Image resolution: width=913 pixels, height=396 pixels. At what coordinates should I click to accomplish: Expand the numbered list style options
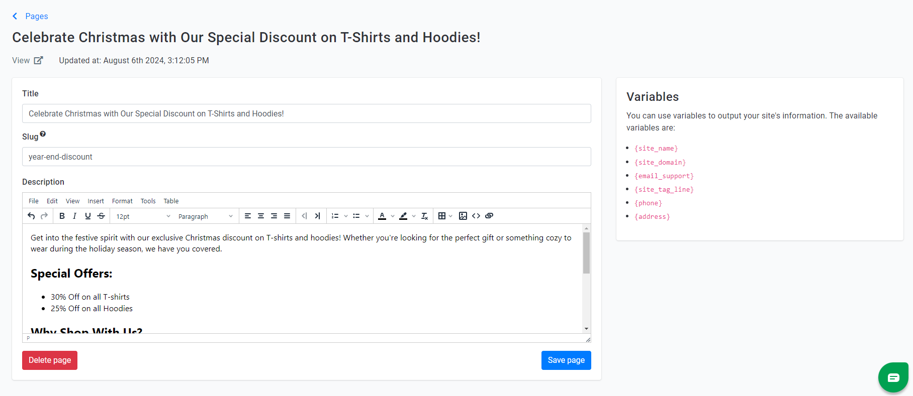(346, 216)
